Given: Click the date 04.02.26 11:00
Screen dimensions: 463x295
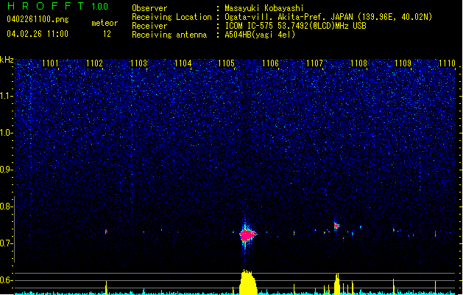Looking at the screenshot, I should pos(38,34).
